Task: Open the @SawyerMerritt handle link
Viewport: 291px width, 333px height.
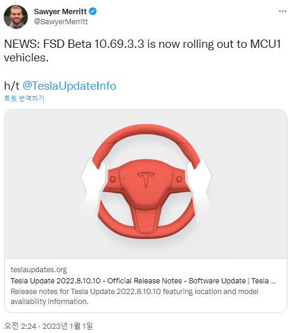Action: [x=61, y=22]
